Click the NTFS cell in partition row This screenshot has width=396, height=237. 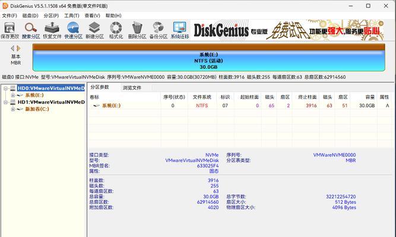click(x=202, y=105)
